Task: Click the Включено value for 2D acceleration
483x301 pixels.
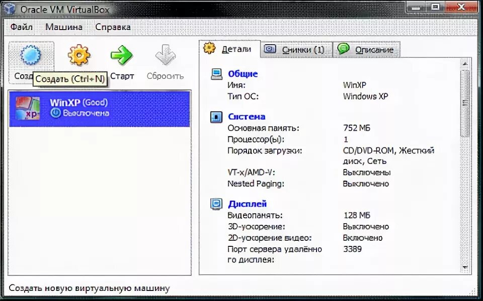Action: coord(363,238)
